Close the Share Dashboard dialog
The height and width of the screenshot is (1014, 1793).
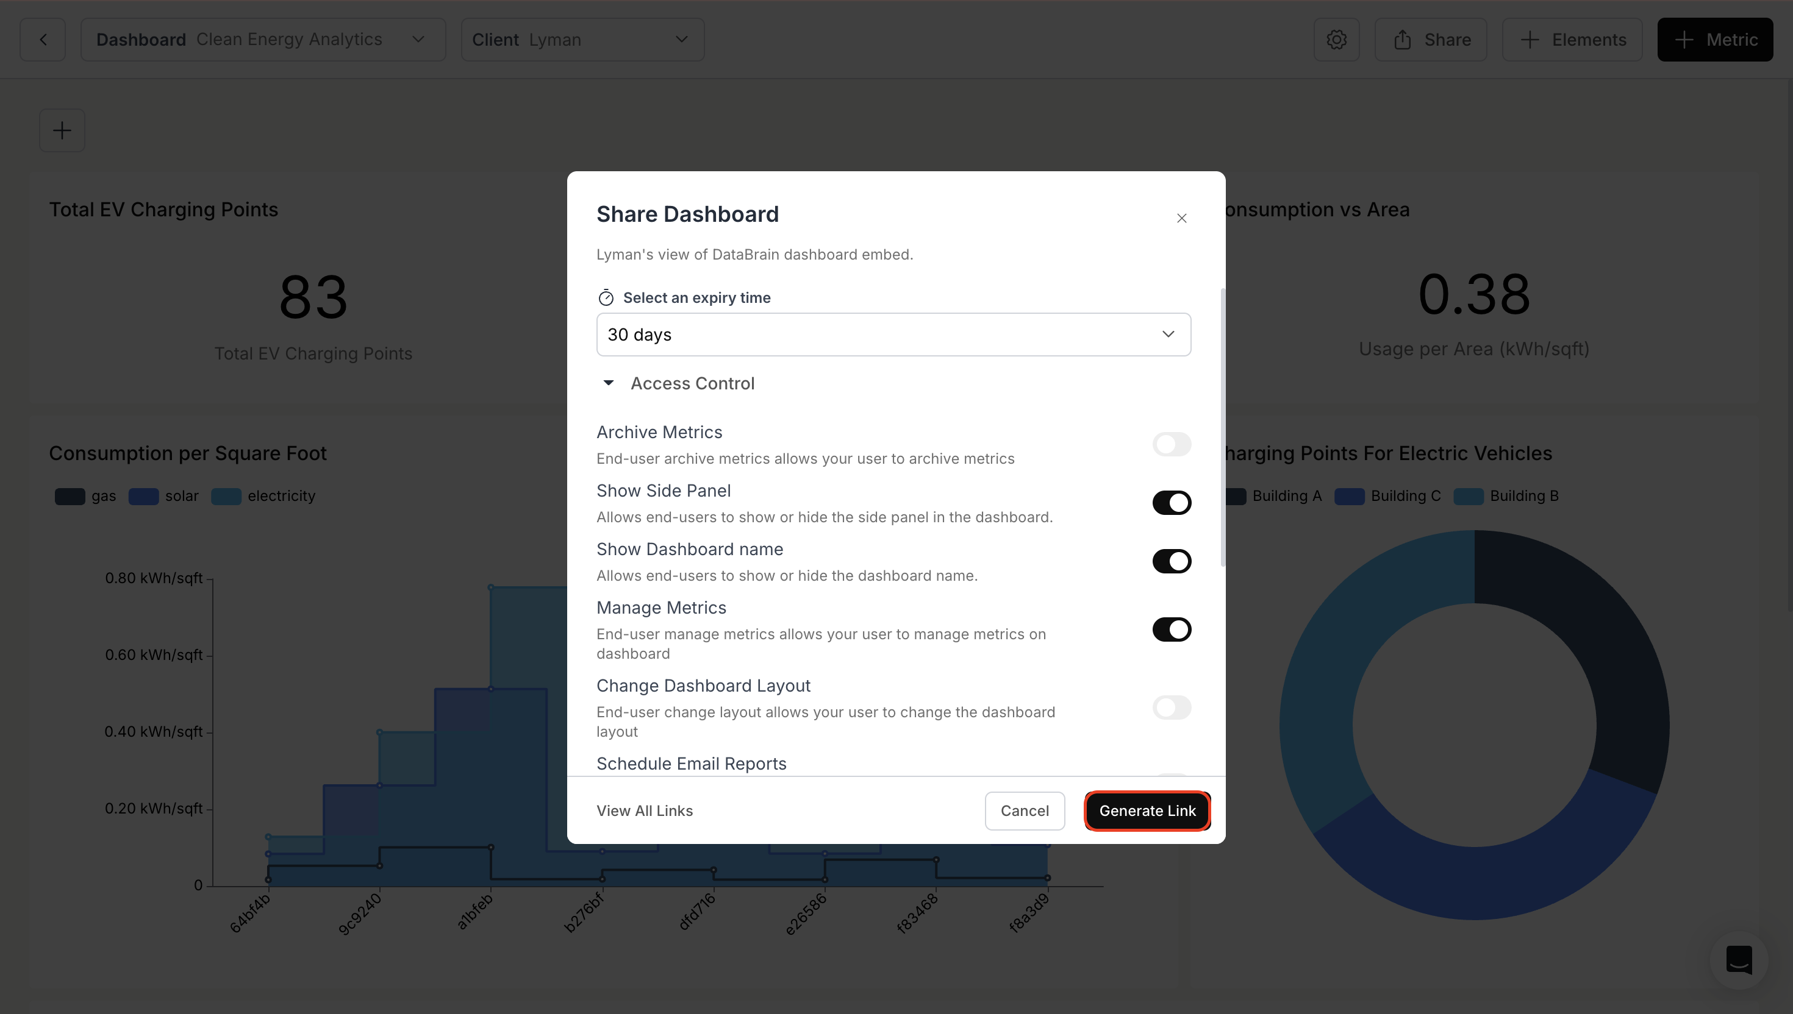coord(1182,218)
